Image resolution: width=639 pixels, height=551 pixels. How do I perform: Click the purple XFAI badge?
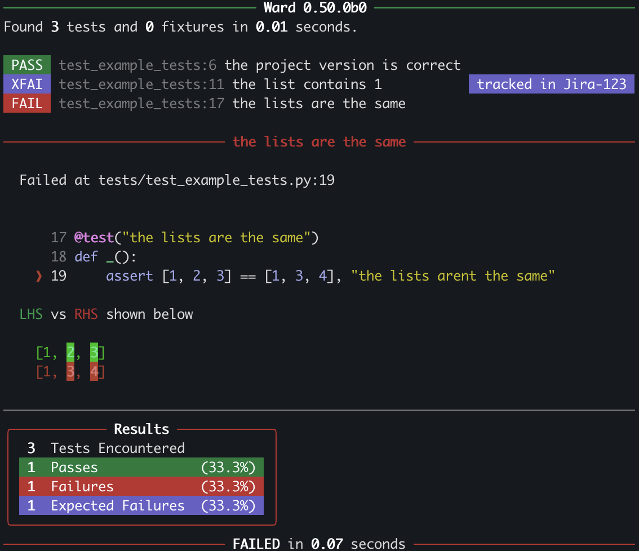point(27,85)
